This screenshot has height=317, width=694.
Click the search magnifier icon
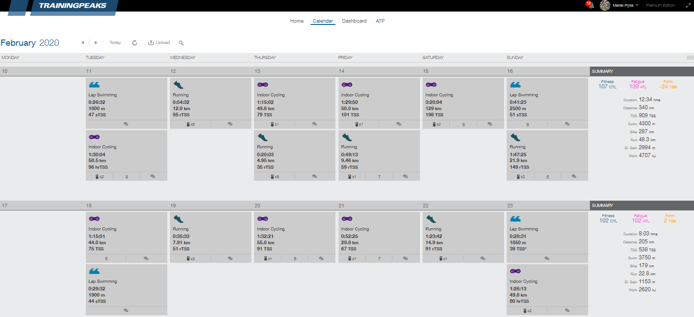pos(181,43)
